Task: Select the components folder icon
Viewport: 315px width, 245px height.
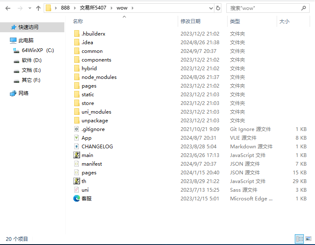Action: [77, 59]
